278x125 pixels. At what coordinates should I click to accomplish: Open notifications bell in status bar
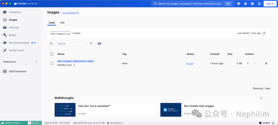coord(273,123)
